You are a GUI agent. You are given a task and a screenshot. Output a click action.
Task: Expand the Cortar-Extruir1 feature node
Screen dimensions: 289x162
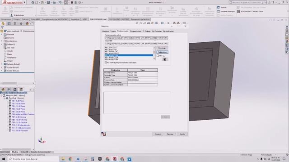pos(1,67)
